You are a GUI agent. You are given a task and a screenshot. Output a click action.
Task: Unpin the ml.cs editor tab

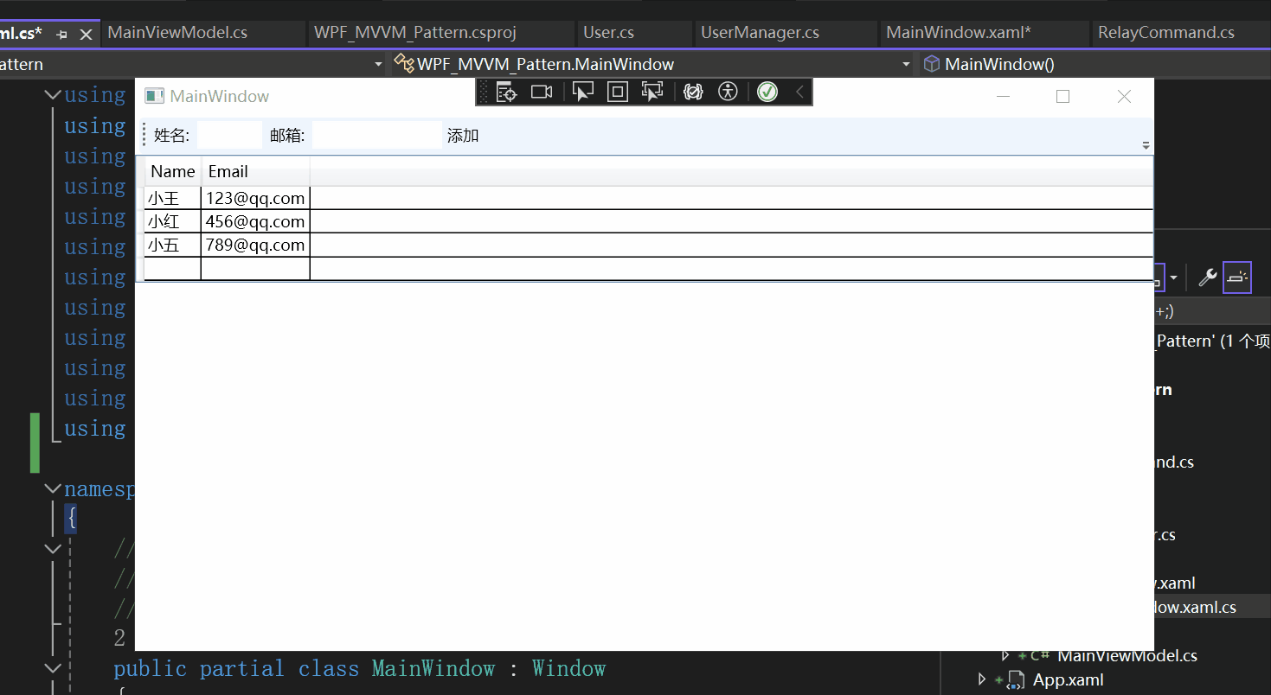click(x=61, y=33)
